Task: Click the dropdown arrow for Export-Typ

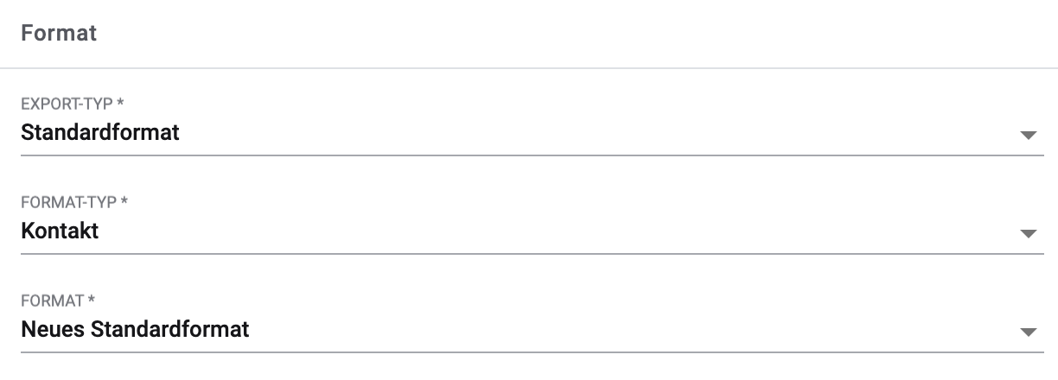Action: coord(1027,136)
